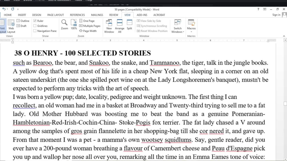Enable the Gridlines checkbox

click(35, 26)
